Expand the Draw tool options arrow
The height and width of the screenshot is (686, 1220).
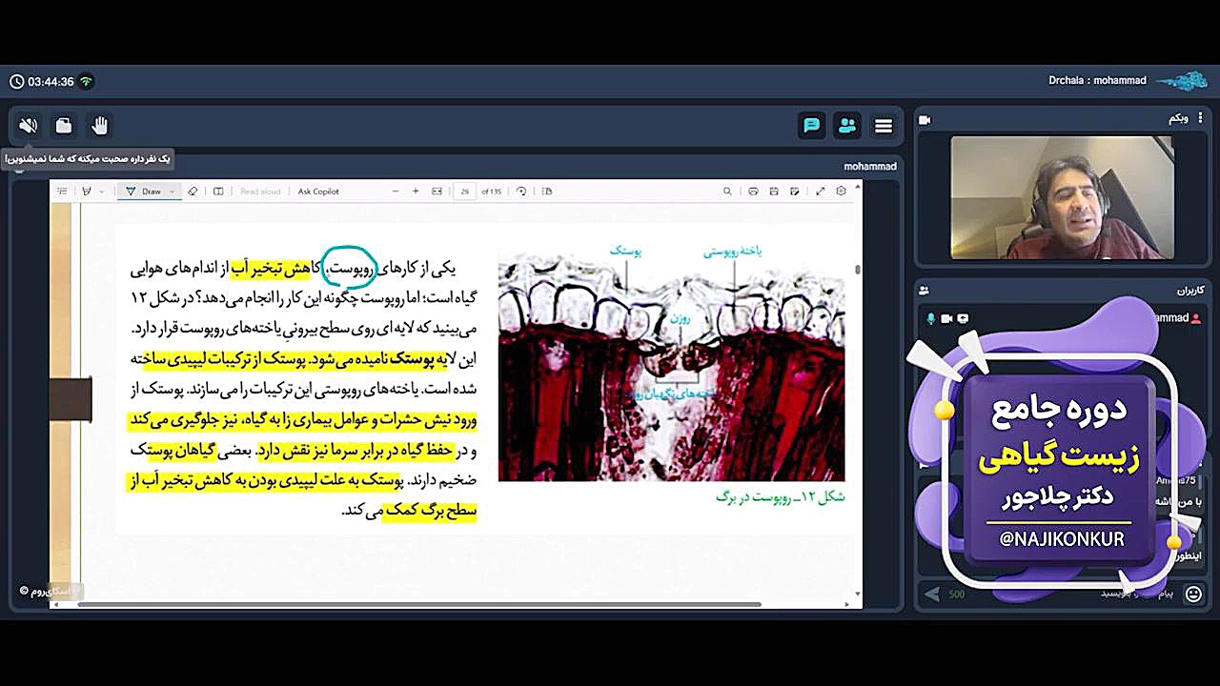[x=173, y=192]
